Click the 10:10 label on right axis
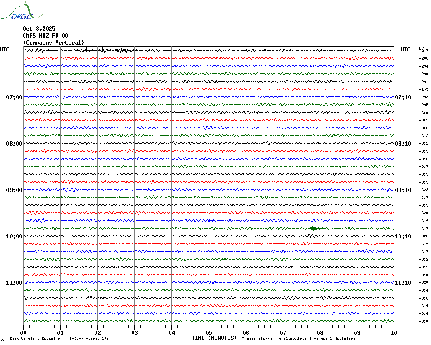 coord(403,236)
